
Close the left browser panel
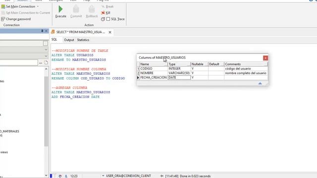pos(46,31)
